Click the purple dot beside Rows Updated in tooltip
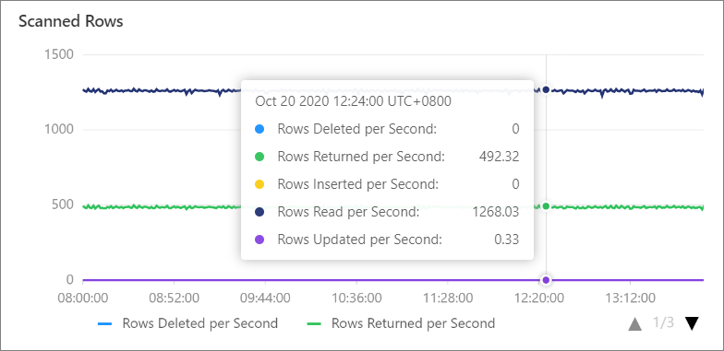724x351 pixels. [x=259, y=240]
